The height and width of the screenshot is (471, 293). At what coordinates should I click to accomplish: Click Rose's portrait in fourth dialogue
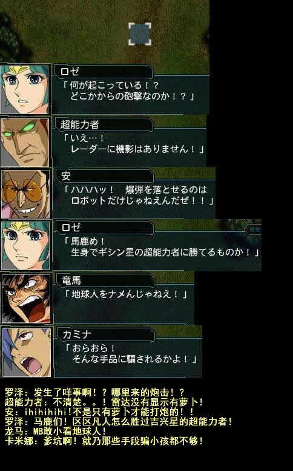click(x=26, y=246)
